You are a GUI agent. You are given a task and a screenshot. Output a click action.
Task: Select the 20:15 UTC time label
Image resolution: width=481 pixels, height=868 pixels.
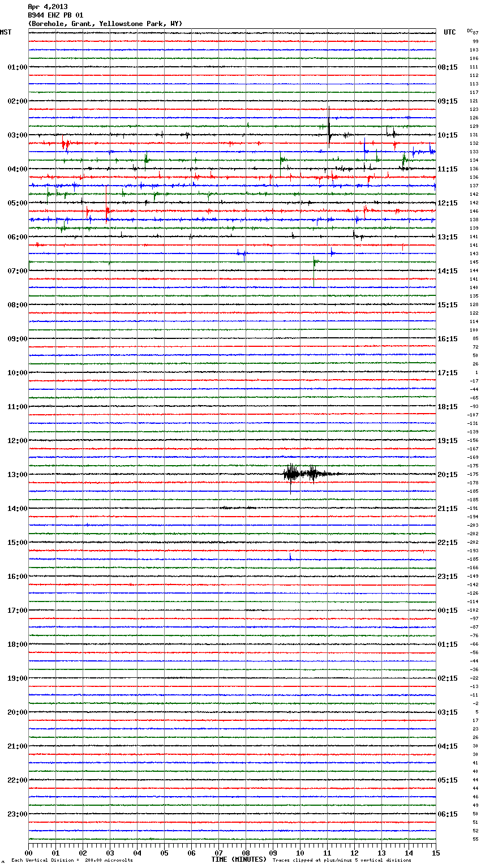pos(447,475)
